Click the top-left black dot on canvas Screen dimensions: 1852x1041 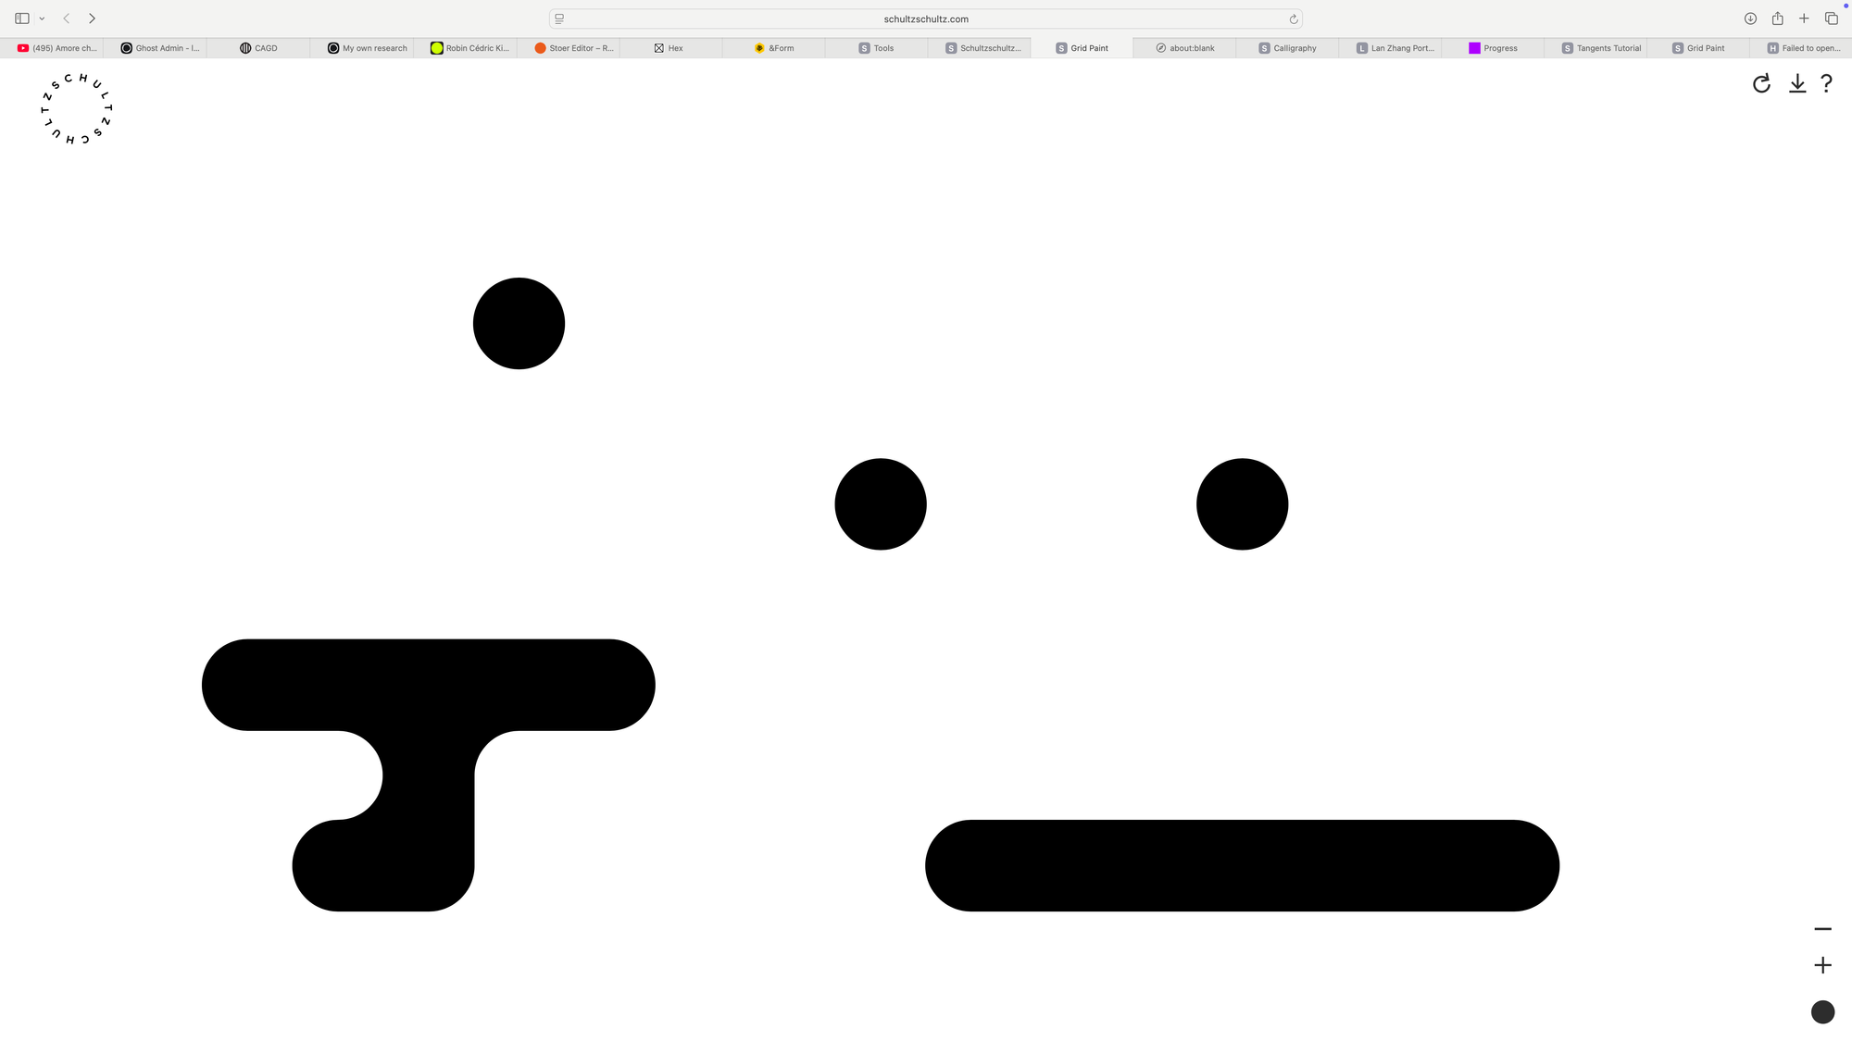pyautogui.click(x=519, y=323)
